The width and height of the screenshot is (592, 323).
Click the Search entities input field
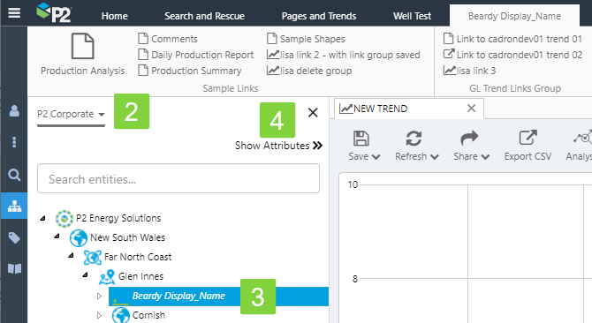click(x=178, y=178)
